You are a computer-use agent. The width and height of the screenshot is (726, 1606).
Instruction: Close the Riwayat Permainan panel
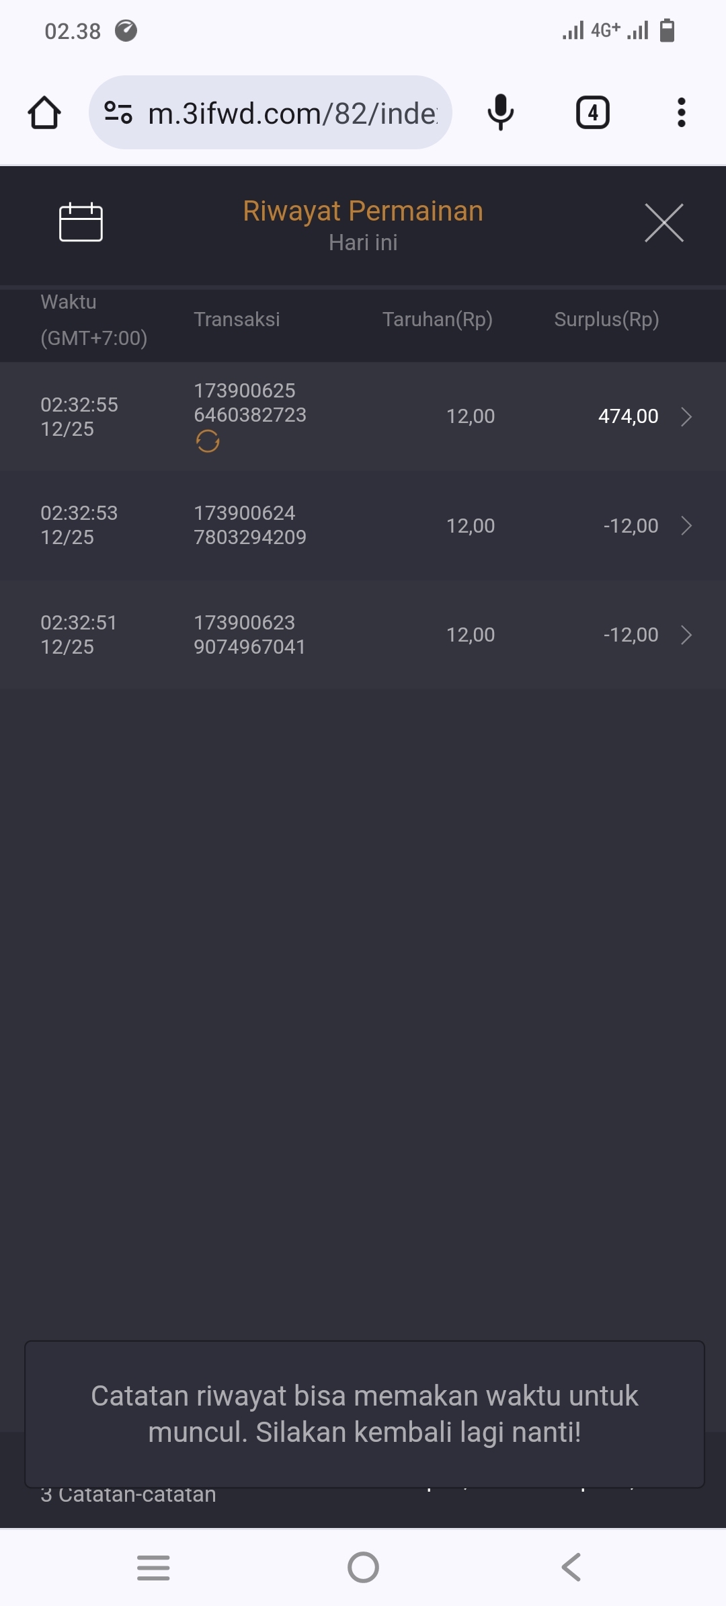point(663,223)
